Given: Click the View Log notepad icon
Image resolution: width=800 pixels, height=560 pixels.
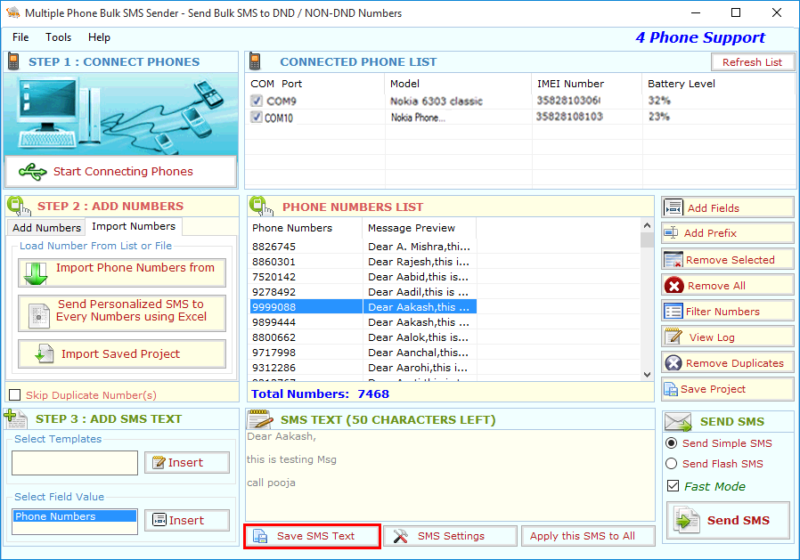Looking at the screenshot, I should click(x=673, y=337).
